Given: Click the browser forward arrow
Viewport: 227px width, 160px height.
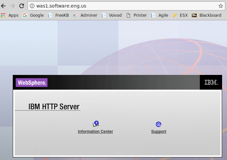Looking at the screenshot, I should [12, 6].
